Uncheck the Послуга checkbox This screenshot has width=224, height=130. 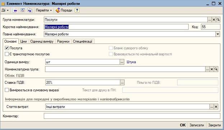7,48
